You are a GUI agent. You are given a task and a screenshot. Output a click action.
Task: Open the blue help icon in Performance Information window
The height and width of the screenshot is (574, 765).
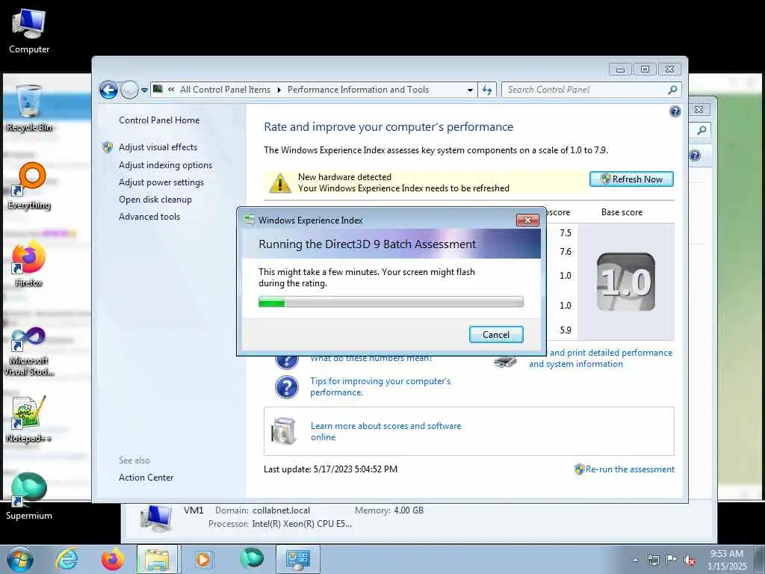[675, 112]
